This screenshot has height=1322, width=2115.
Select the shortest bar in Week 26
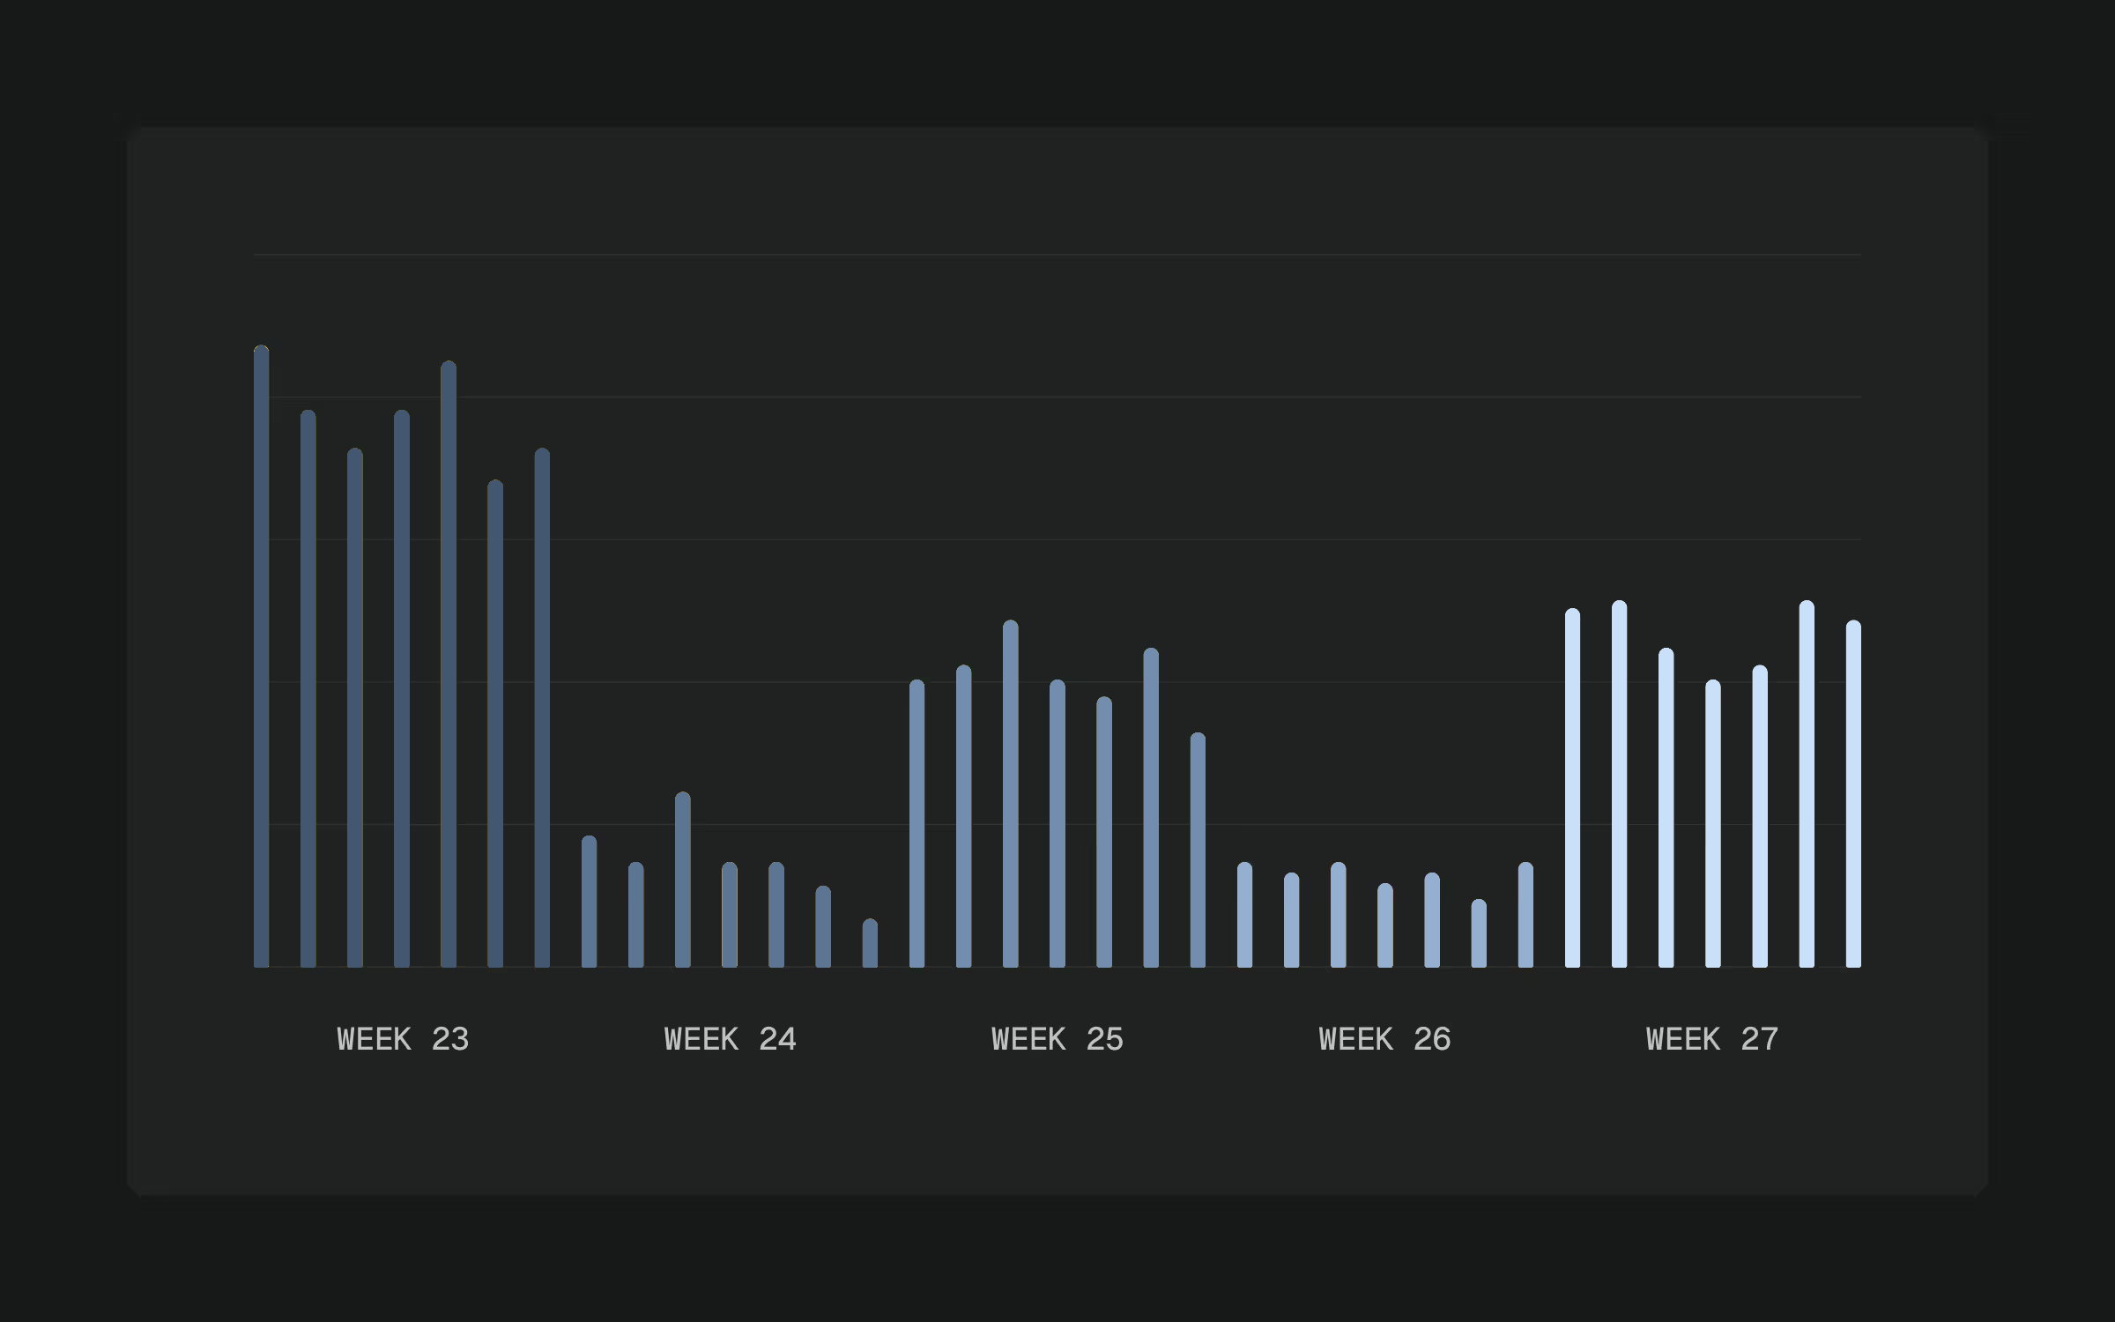pos(1479,933)
